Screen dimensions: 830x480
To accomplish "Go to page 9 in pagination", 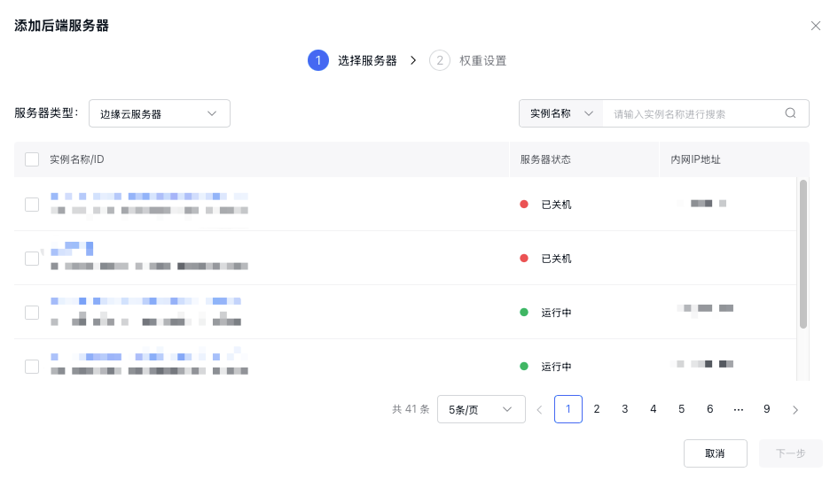I will click(x=767, y=409).
